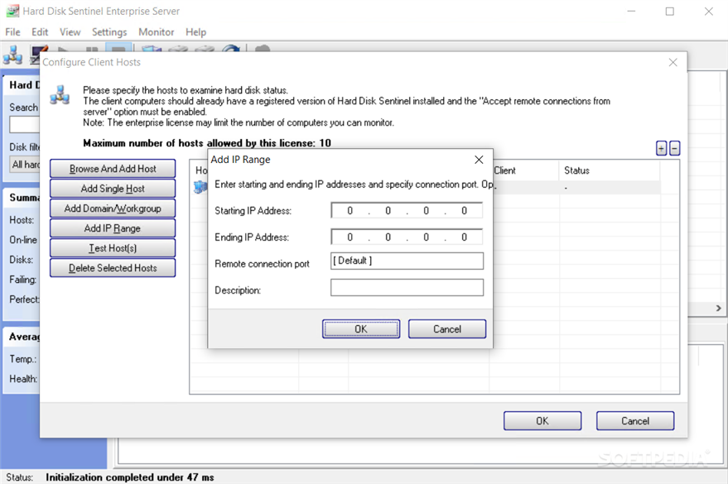Screen dimensions: 728x484
Task: Click the 'Remote connection port' label
Action: pyautogui.click(x=262, y=264)
